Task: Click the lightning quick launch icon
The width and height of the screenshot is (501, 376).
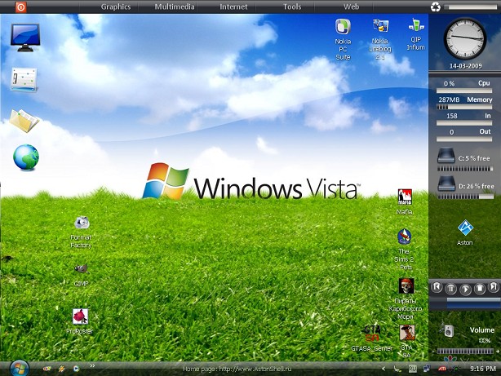Action: point(62,369)
